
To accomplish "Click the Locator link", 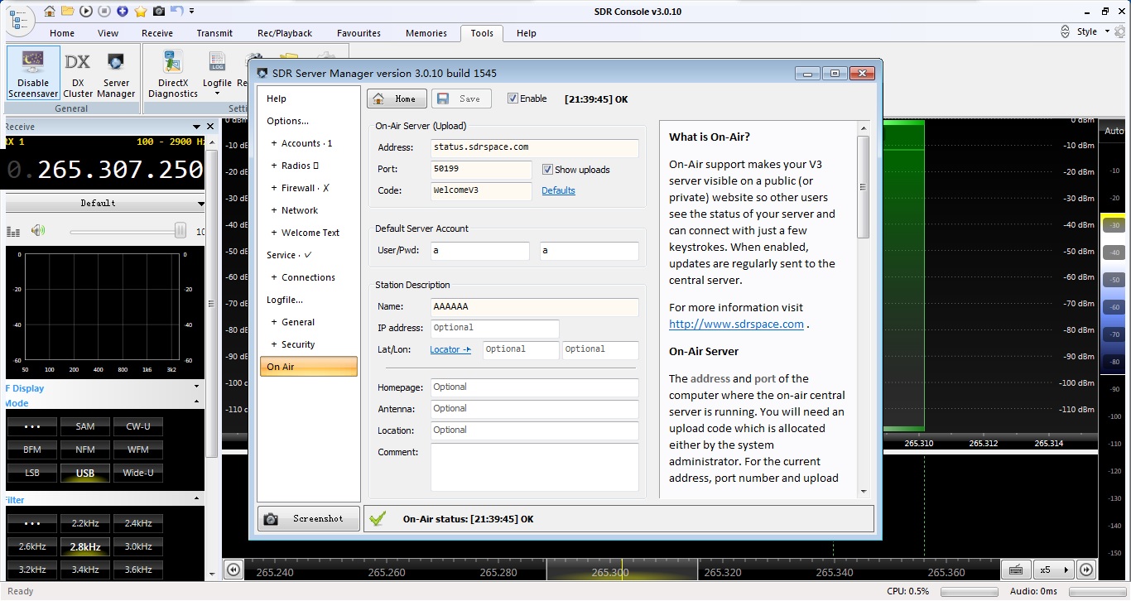I will pos(450,349).
